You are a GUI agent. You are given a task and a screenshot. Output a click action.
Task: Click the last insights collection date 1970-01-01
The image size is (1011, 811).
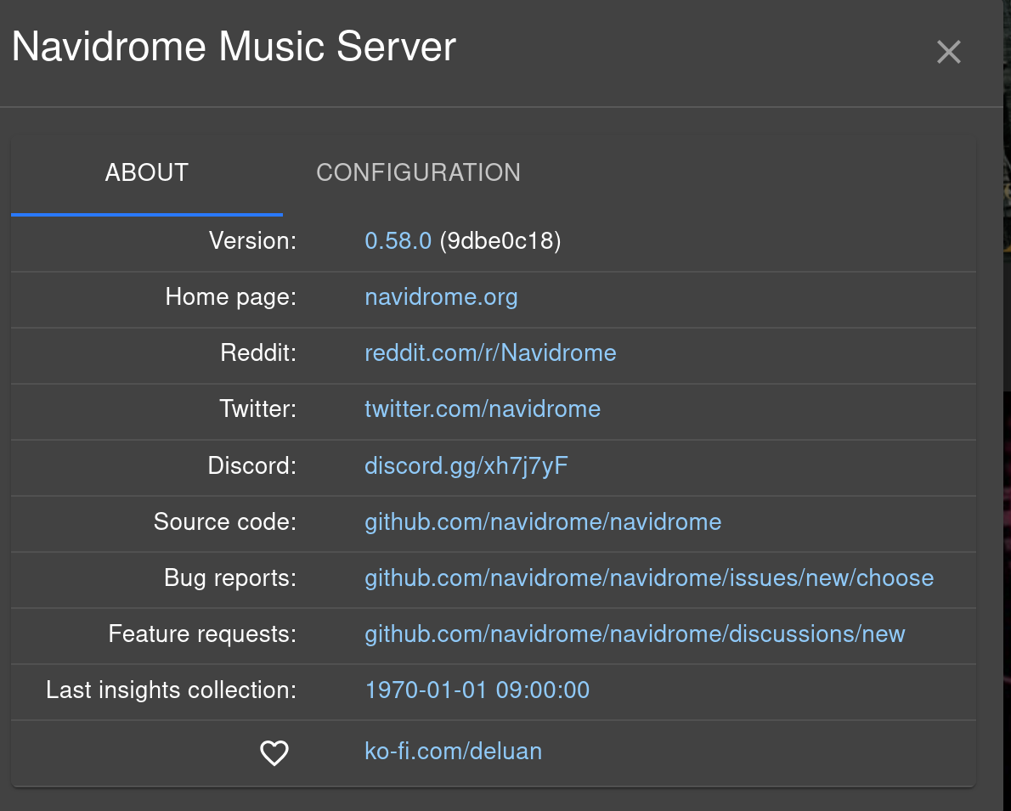477,690
